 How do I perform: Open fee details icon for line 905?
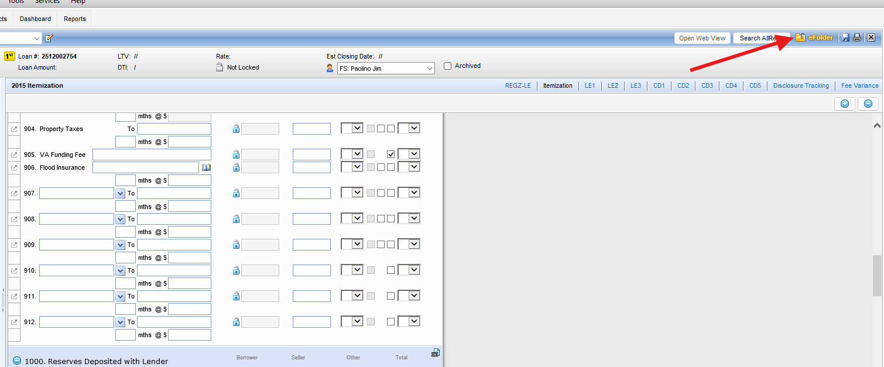tap(14, 155)
